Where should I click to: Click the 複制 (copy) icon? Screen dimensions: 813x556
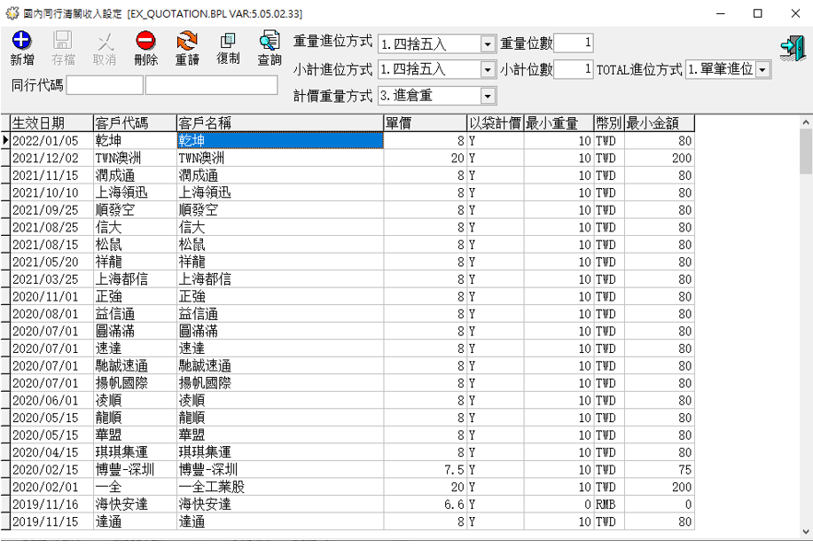228,42
